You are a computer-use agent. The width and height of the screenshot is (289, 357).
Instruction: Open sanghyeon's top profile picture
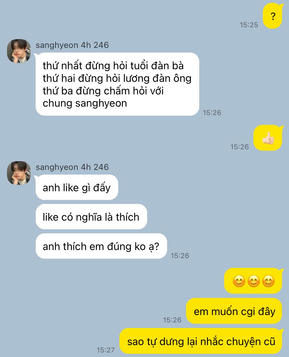[19, 51]
